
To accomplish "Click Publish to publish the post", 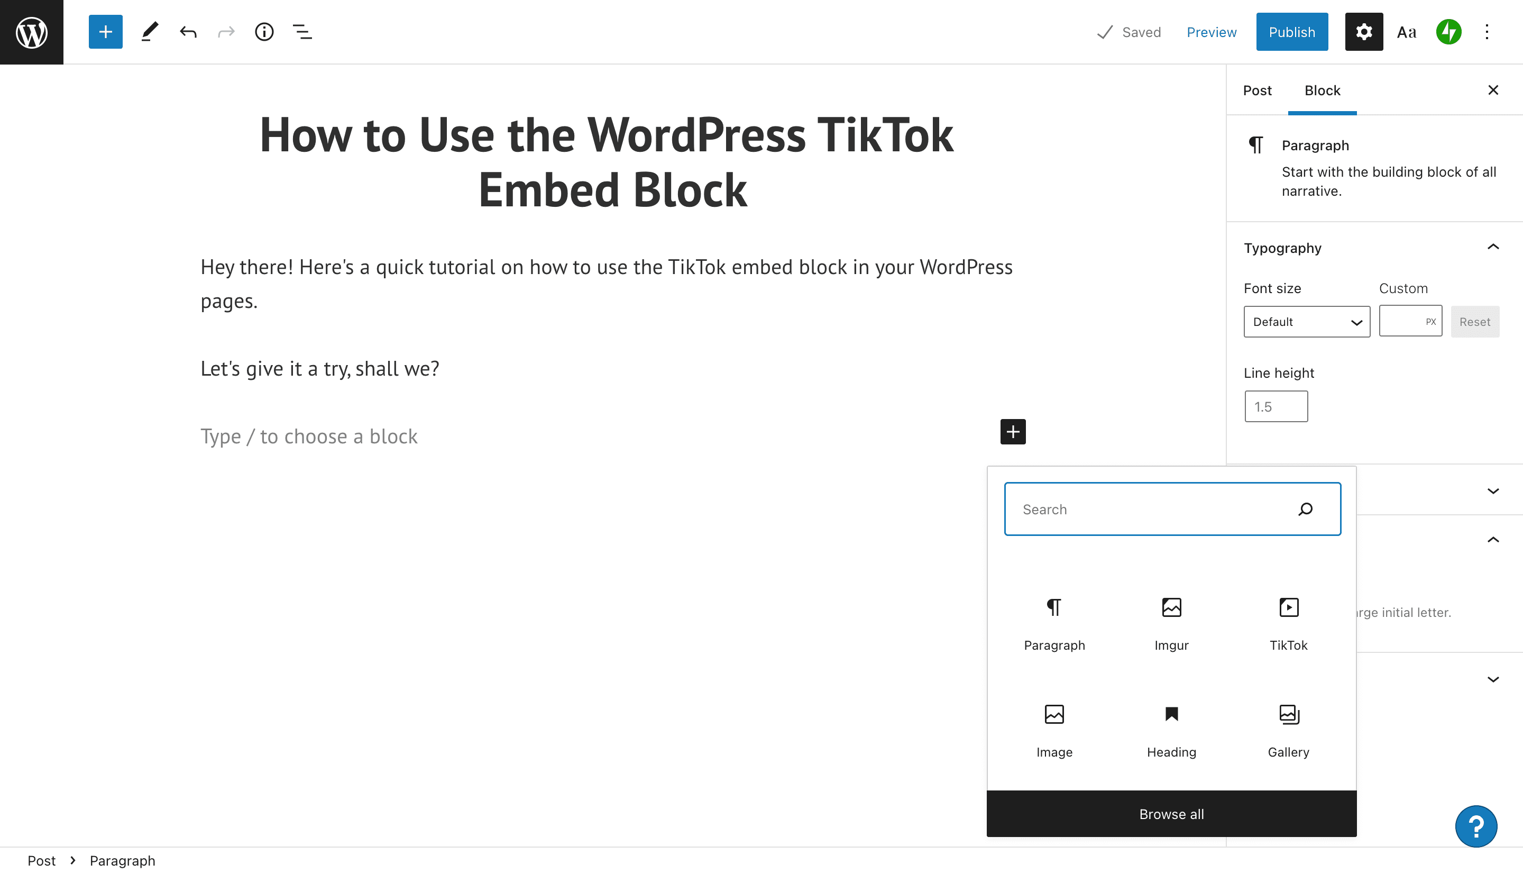I will (1292, 31).
